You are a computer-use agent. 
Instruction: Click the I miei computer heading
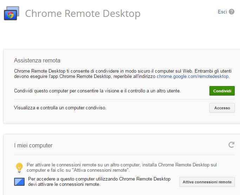coord(33,145)
